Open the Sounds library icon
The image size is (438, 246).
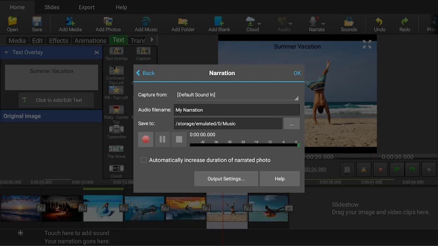tap(348, 22)
